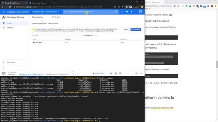This screenshot has height=122, width=218.
Task: Click the Hostname column header
Action: coord(68,39)
